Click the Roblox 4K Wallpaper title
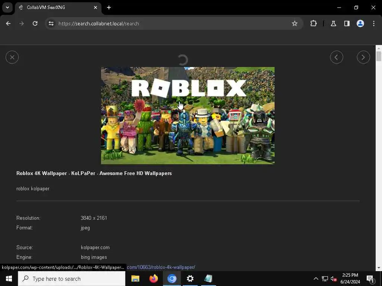Viewport: 382px width, 286px height. [94, 173]
